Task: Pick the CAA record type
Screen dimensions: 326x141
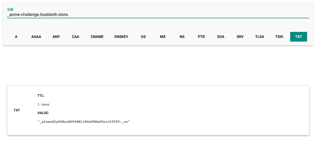Action: (75, 37)
